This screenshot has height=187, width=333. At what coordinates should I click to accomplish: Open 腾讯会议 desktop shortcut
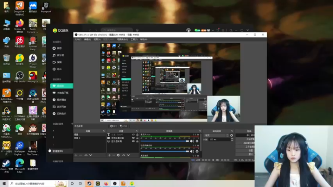[33, 7]
